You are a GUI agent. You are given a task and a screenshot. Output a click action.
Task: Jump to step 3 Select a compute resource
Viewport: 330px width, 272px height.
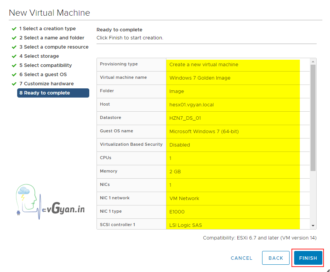pos(54,47)
